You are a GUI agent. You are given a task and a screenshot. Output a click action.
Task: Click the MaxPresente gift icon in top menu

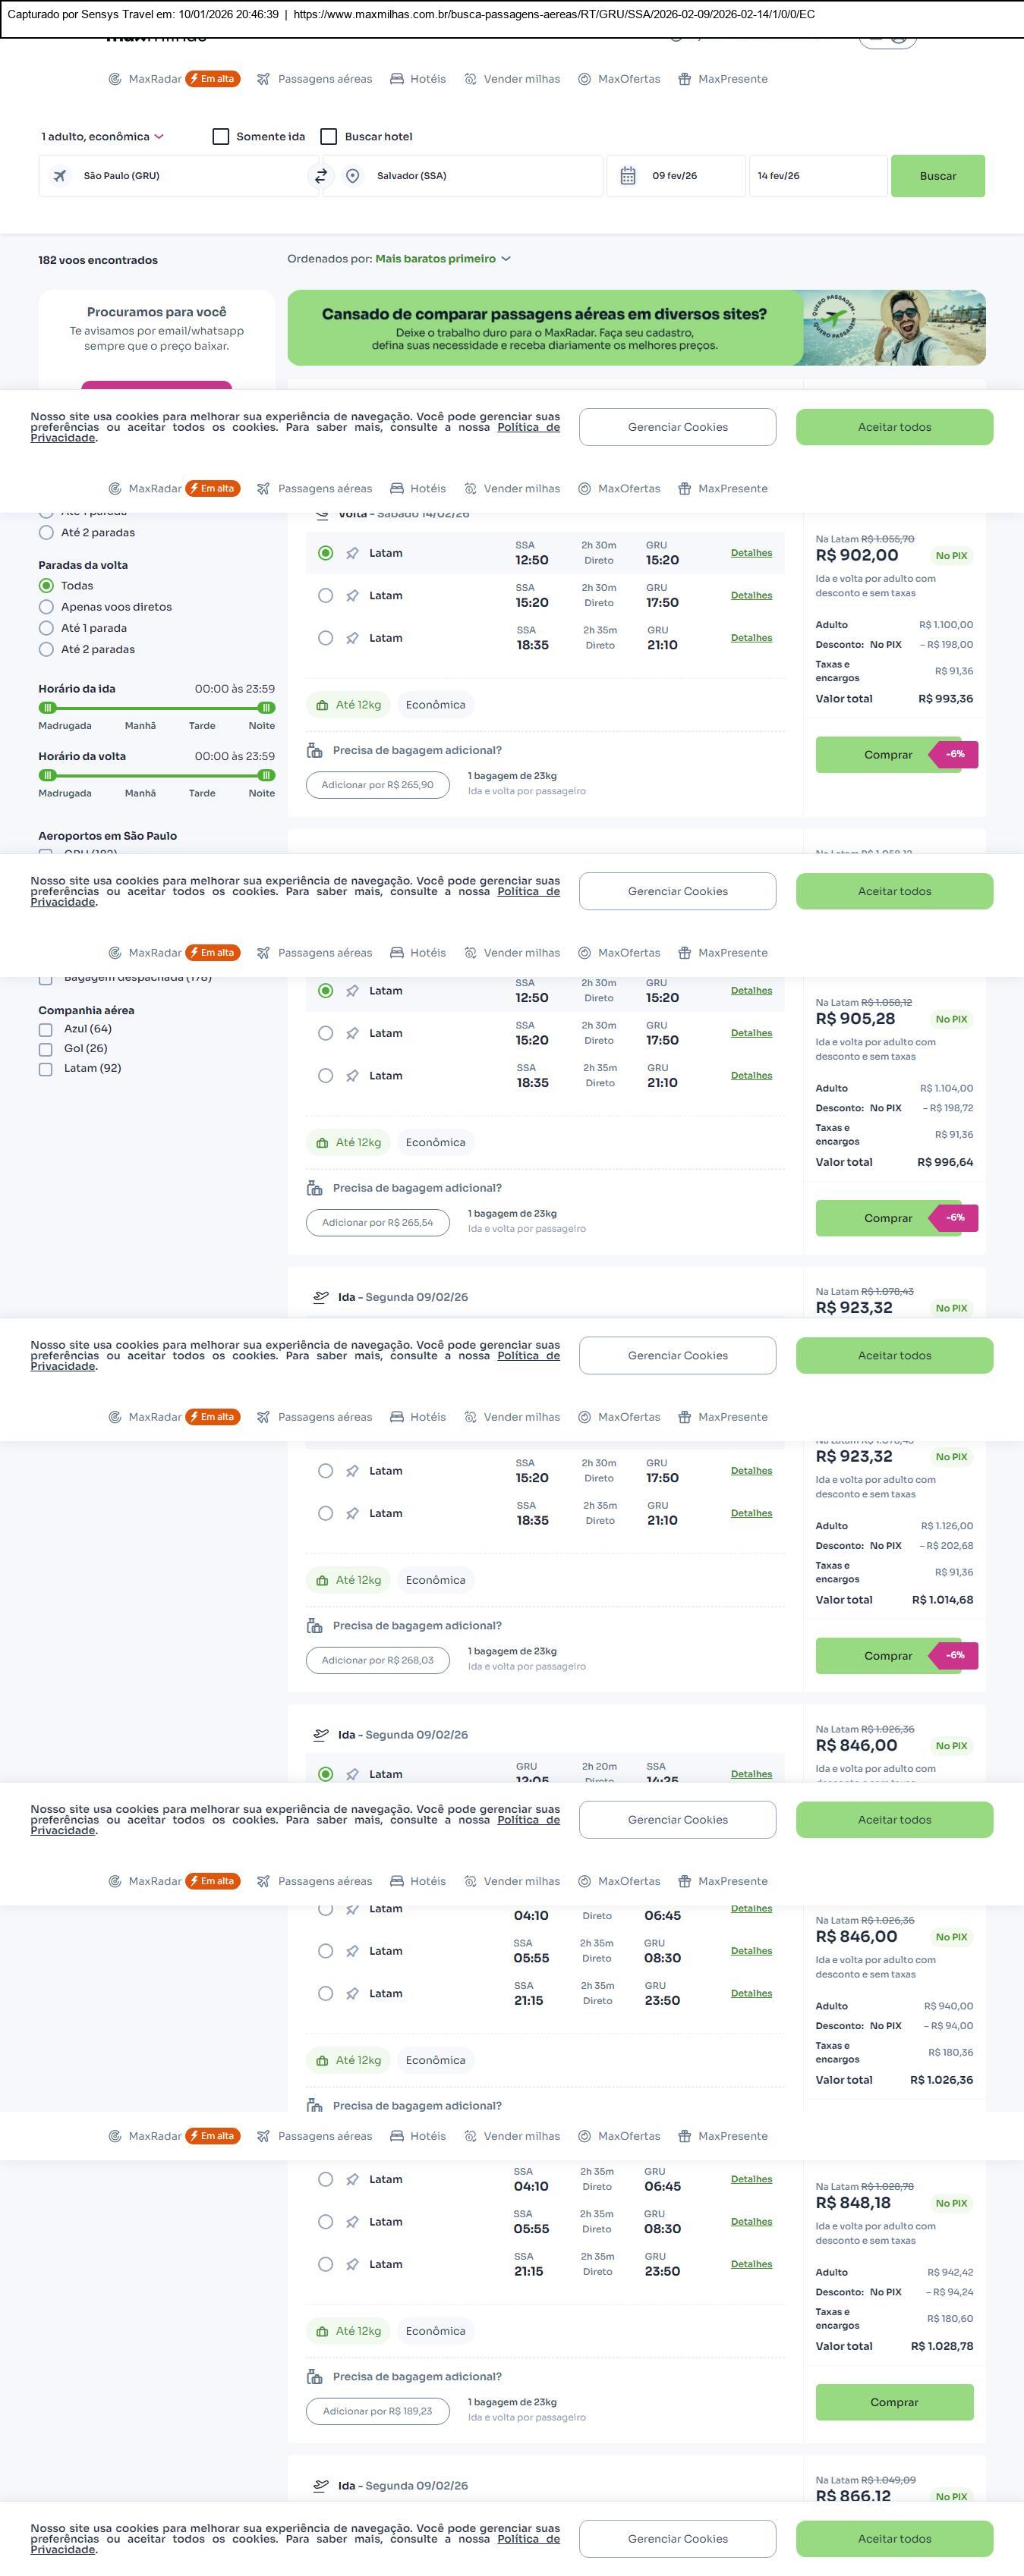coord(685,79)
